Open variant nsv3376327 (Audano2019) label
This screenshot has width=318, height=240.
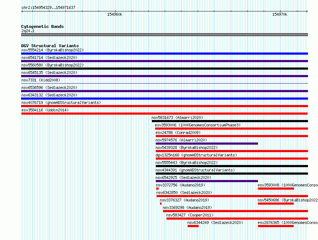point(184,200)
